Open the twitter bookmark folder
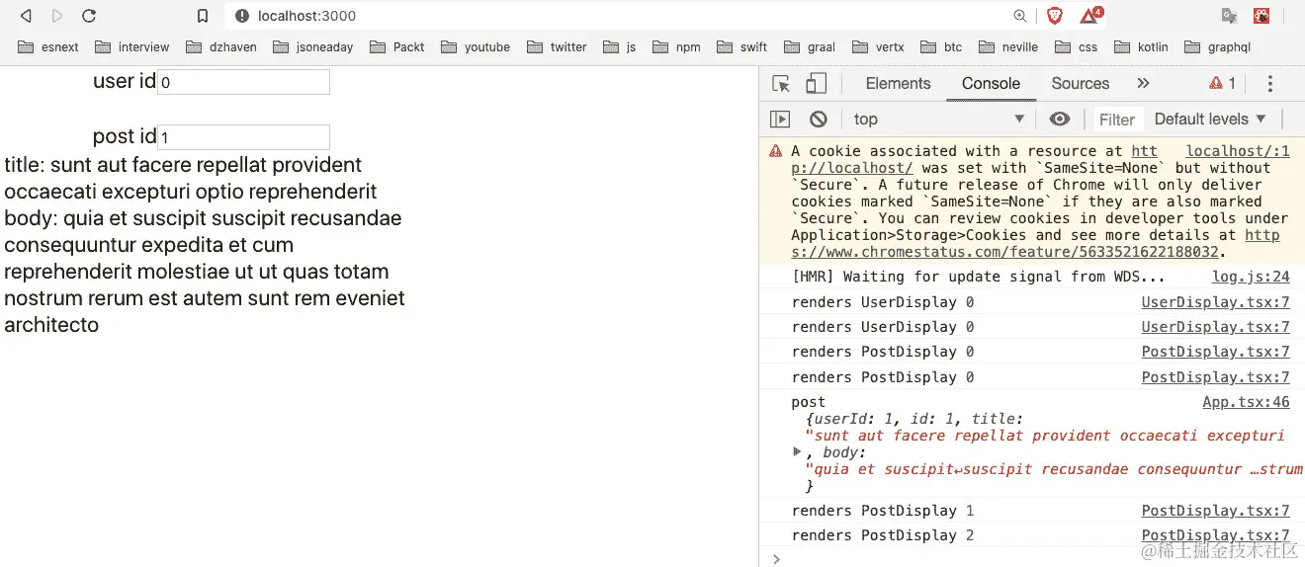The height and width of the screenshot is (567, 1305). coord(557,46)
